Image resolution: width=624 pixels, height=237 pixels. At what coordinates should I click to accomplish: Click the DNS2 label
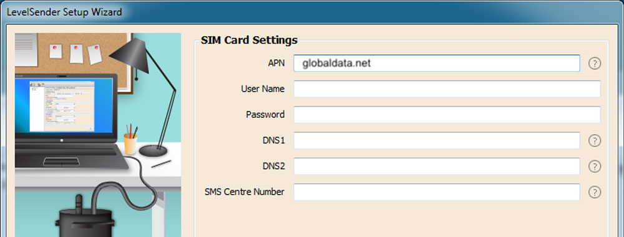click(x=274, y=167)
